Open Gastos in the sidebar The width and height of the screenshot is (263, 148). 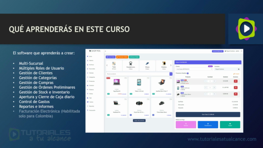point(90,102)
